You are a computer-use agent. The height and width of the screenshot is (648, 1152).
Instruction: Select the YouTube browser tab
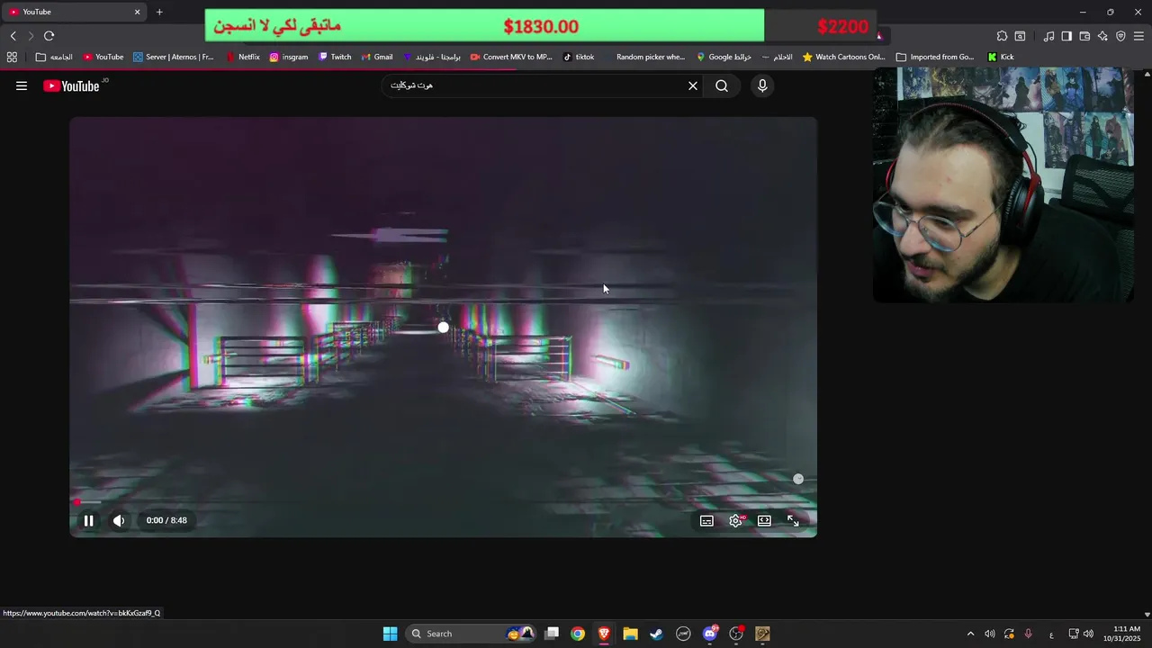tap(74, 12)
